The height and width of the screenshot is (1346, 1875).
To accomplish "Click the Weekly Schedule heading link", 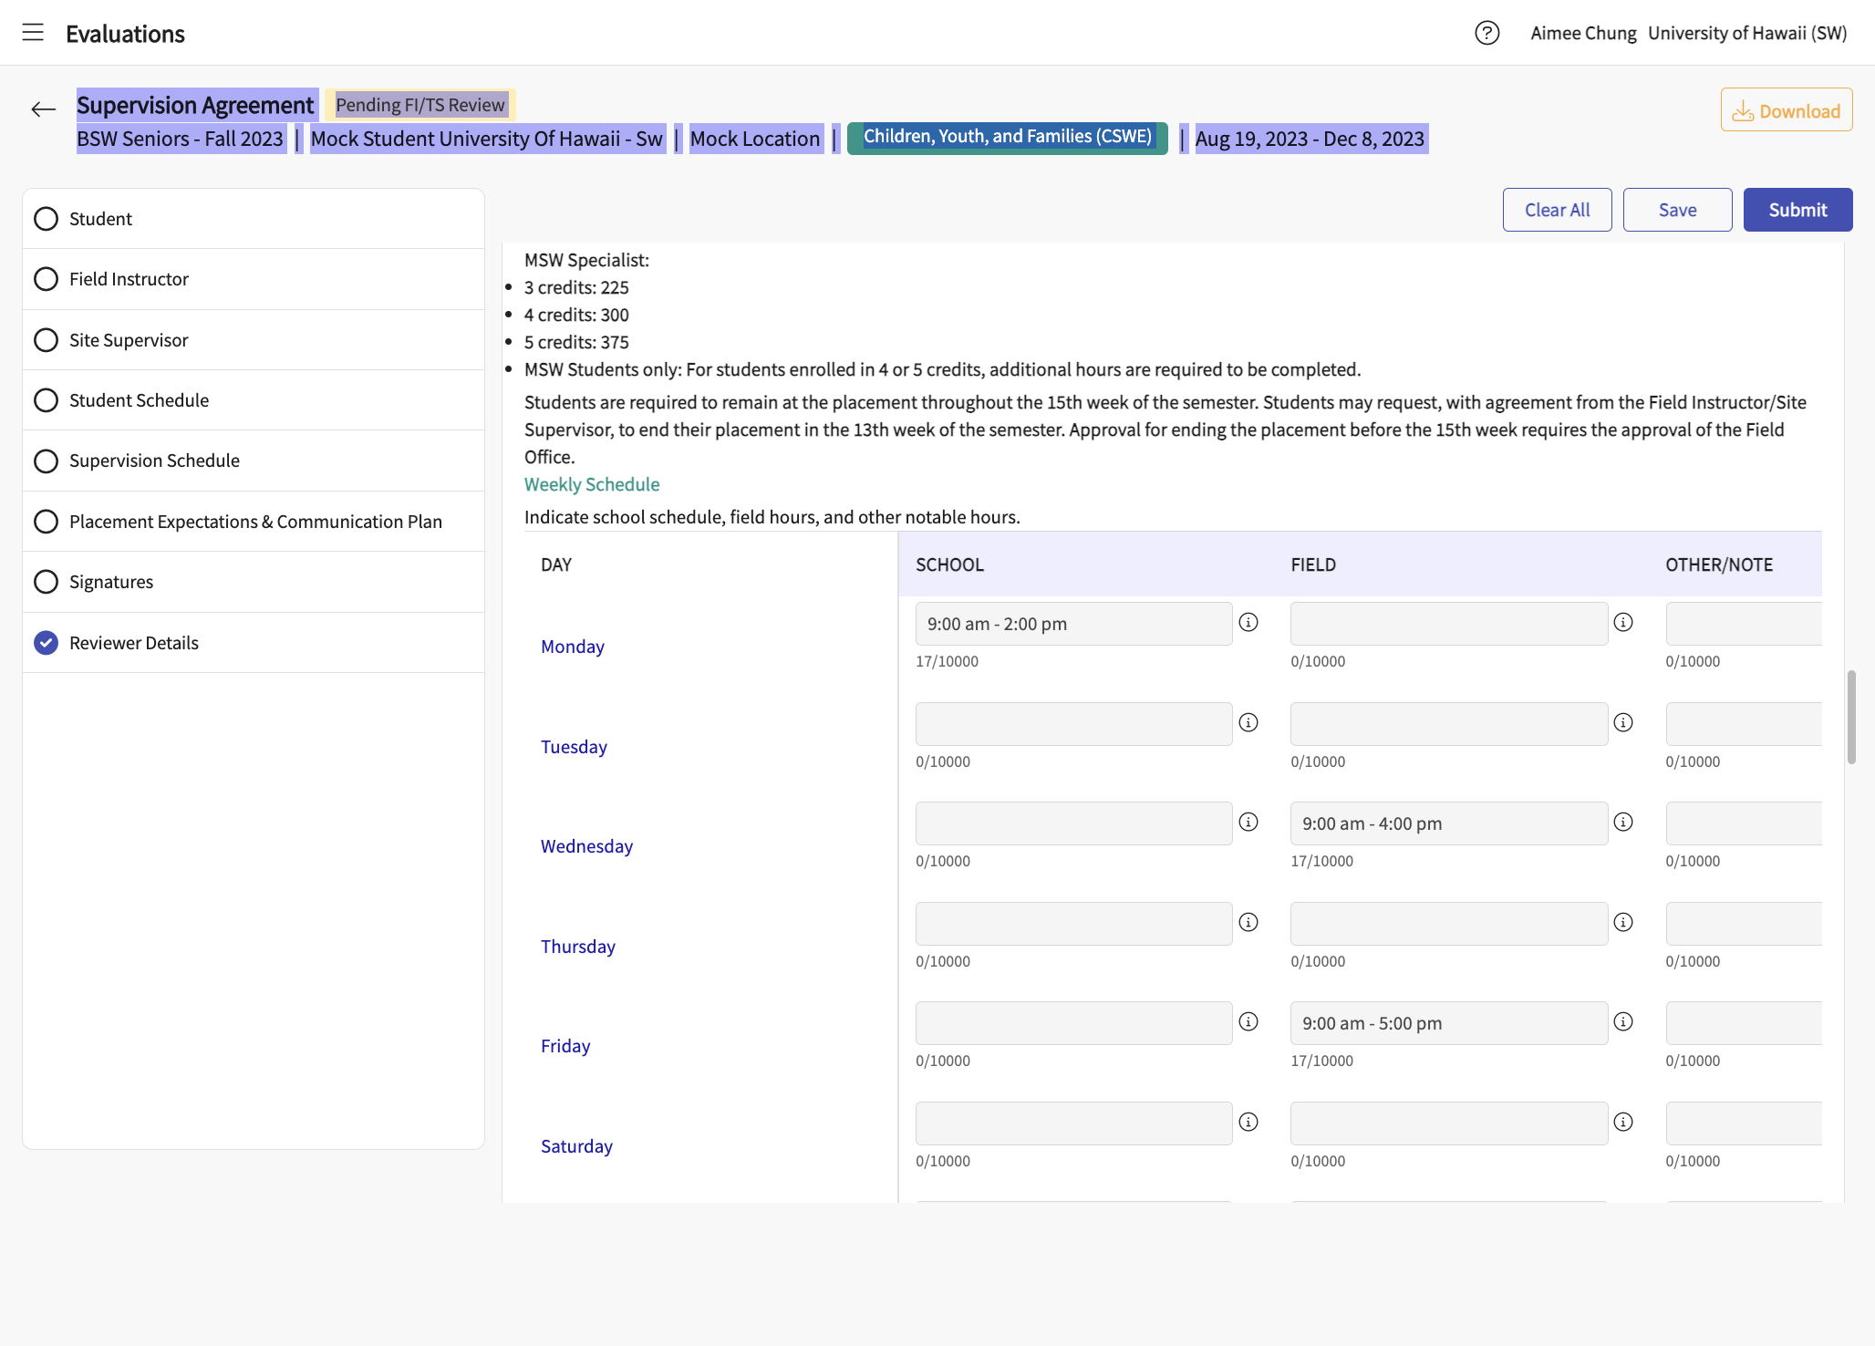I will point(592,484).
